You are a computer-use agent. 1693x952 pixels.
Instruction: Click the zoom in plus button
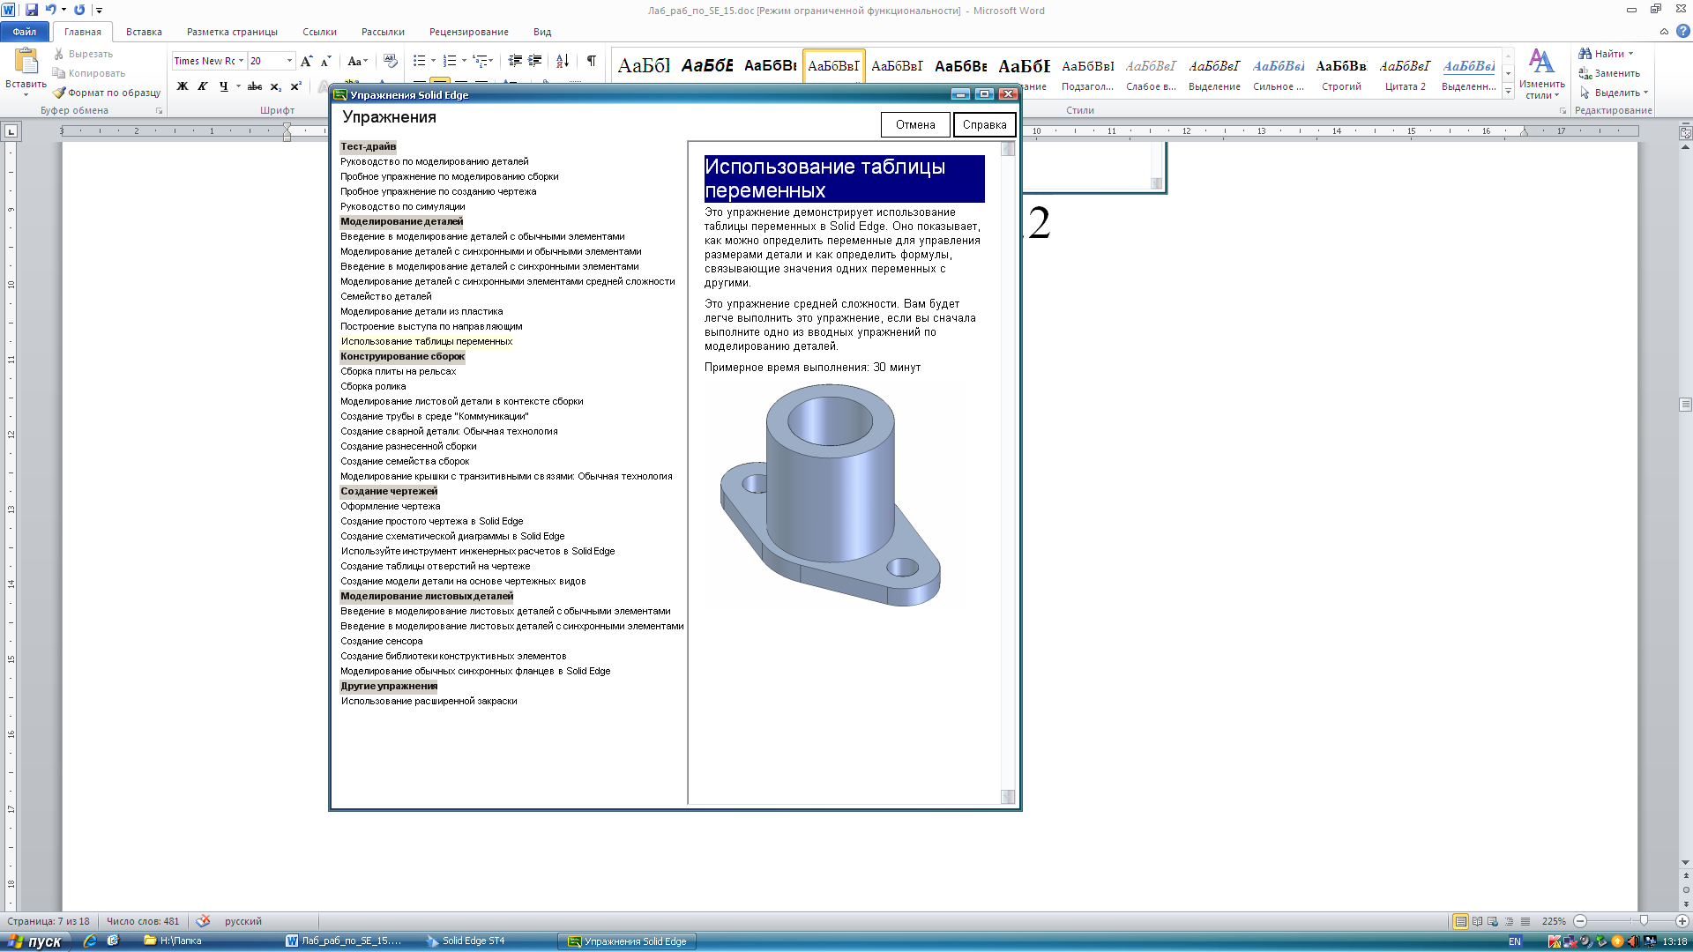tap(1682, 921)
